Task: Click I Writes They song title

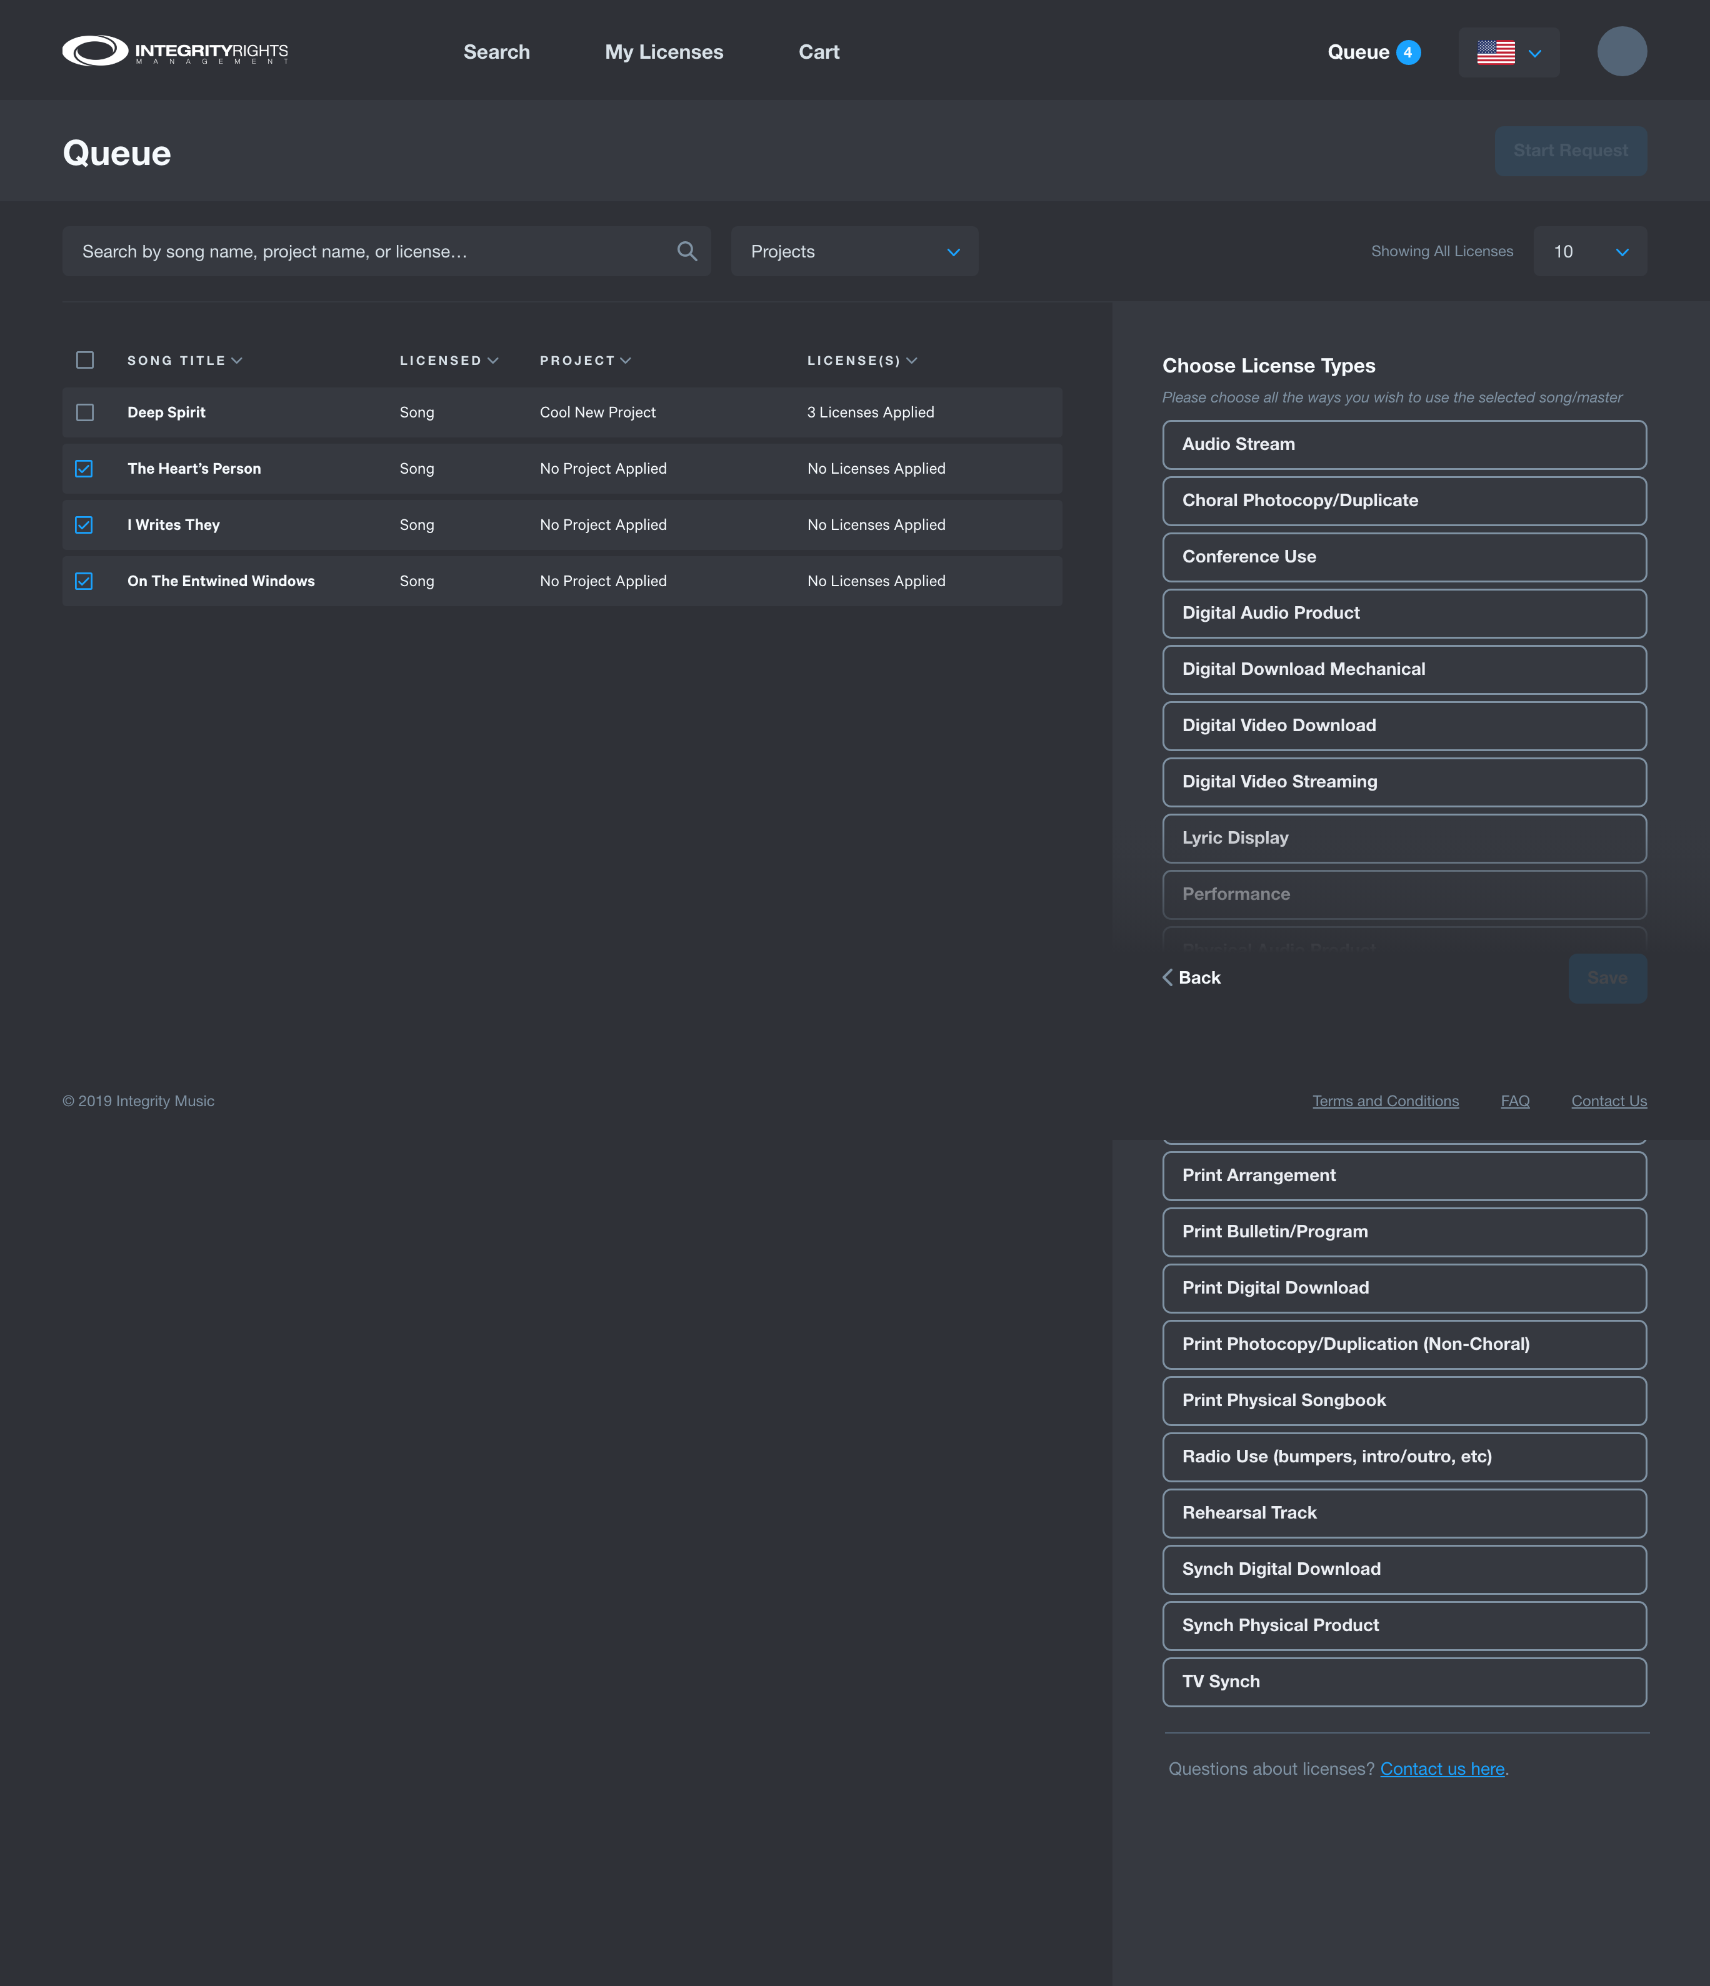Action: (x=174, y=526)
